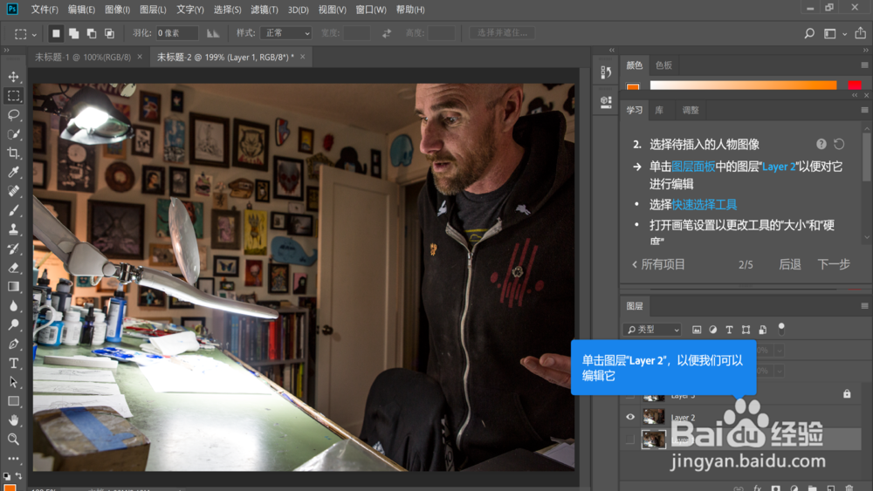This screenshot has height=491, width=873.
Task: Toggle shape layer filter
Action: coord(746,330)
